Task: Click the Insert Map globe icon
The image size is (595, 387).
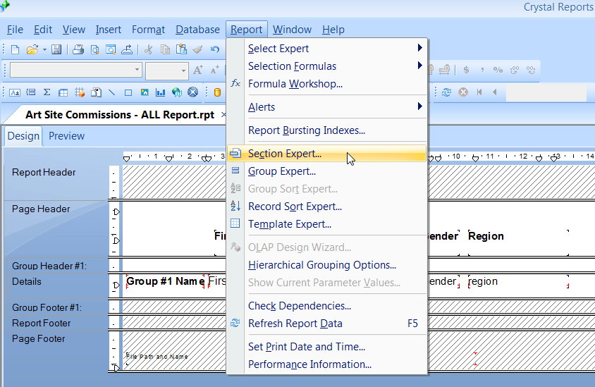Action: tap(177, 92)
